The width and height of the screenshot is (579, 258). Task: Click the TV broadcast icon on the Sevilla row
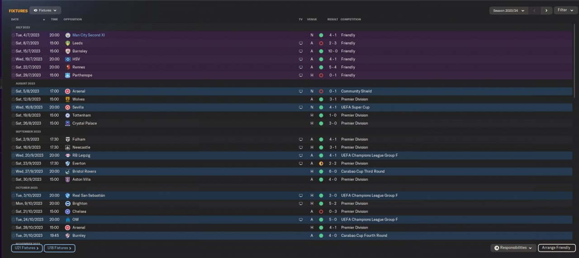pyautogui.click(x=301, y=108)
